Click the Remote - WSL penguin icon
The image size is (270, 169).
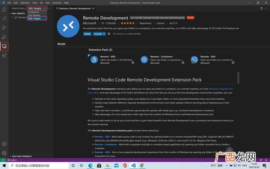click(x=94, y=60)
